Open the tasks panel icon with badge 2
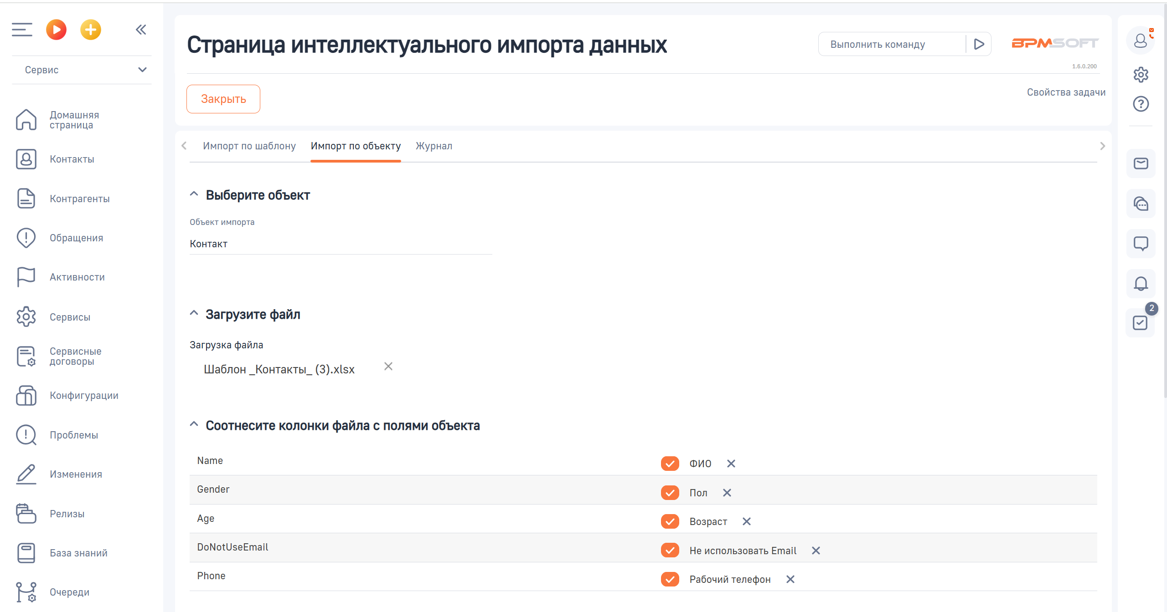1167x612 pixels. (1141, 323)
